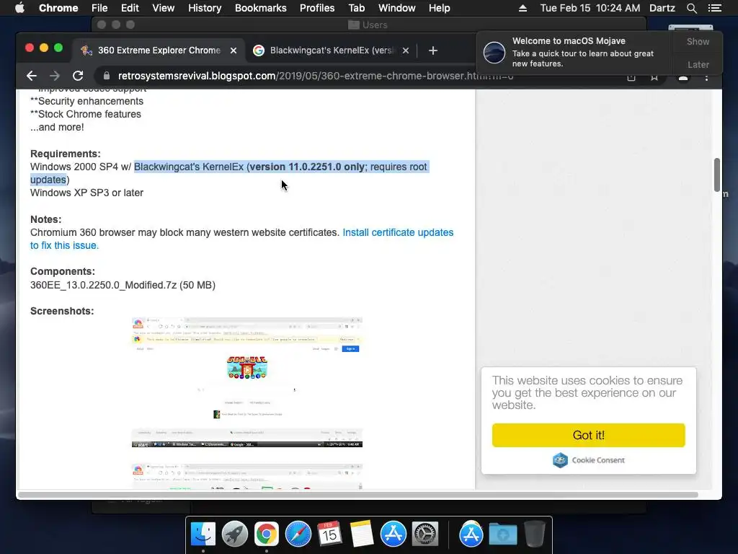Open Finder from the Dock
This screenshot has width=738, height=554.
(203, 535)
